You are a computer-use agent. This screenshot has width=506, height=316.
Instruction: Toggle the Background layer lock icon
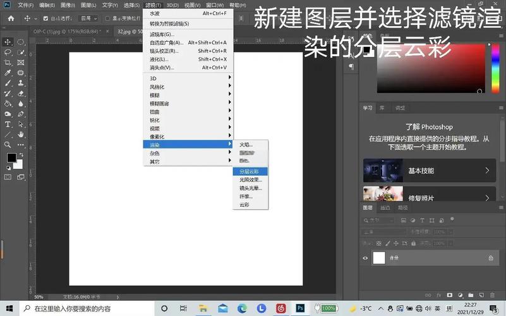(x=491, y=258)
